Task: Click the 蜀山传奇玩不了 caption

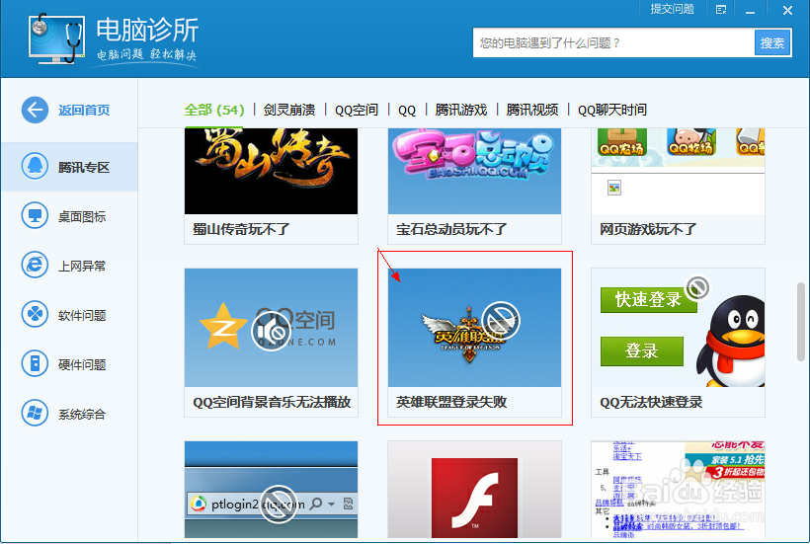Action: (x=241, y=229)
